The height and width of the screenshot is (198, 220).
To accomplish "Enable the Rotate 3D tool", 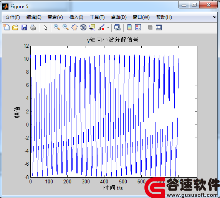I will coord(83,27).
